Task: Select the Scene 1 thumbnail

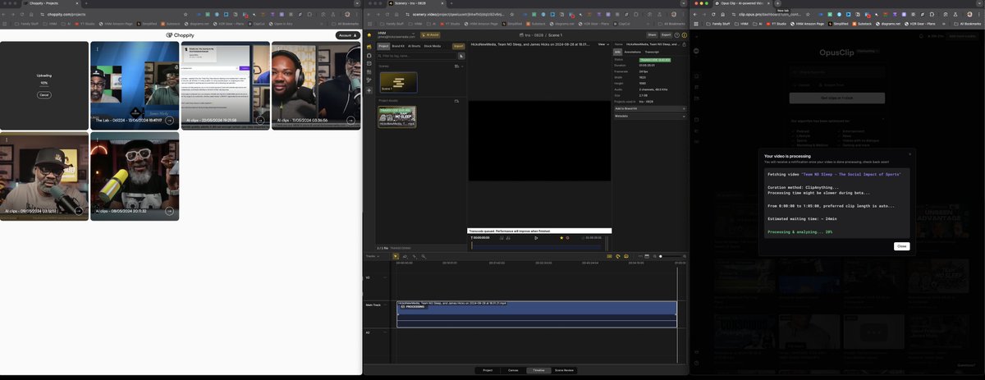Action: [x=398, y=82]
